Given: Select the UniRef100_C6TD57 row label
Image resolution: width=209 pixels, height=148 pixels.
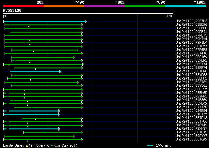Looking at the screenshot, I should (191, 46).
